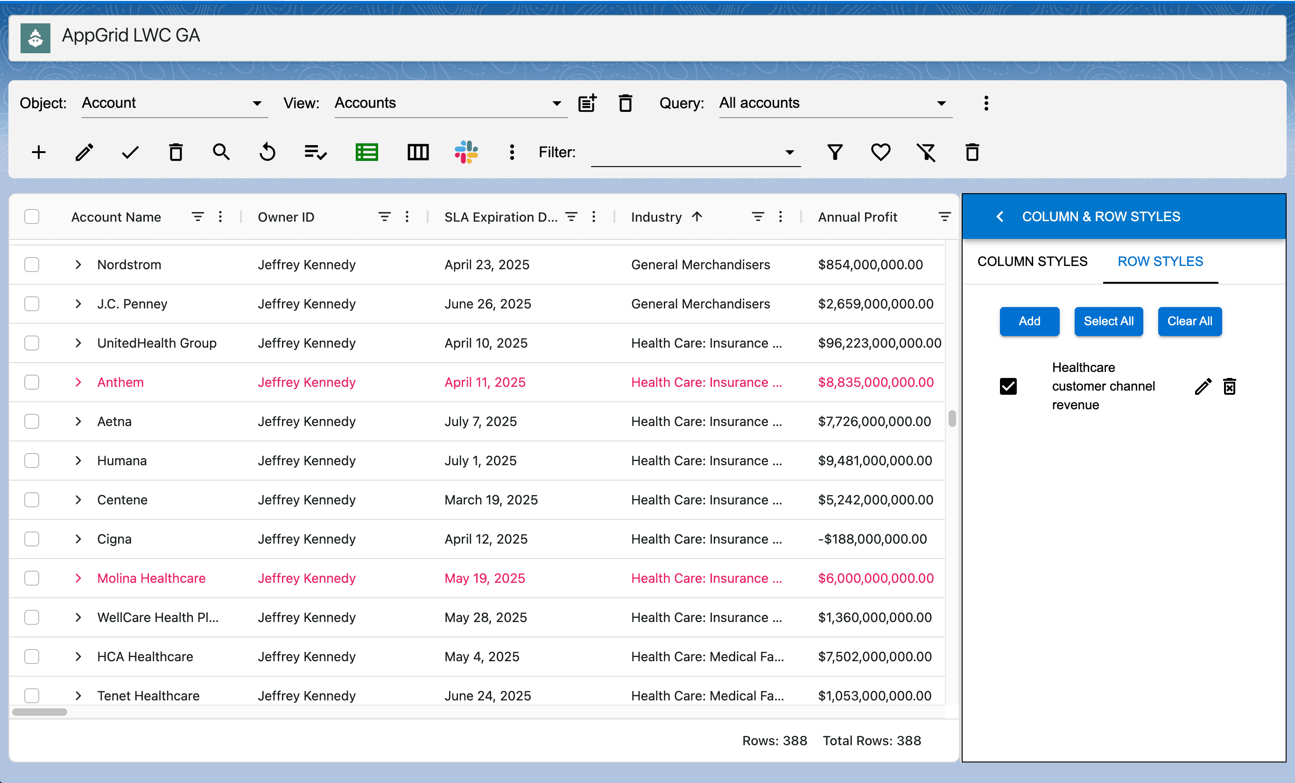The height and width of the screenshot is (783, 1295).
Task: Open Industry column three-dot menu
Action: [781, 217]
